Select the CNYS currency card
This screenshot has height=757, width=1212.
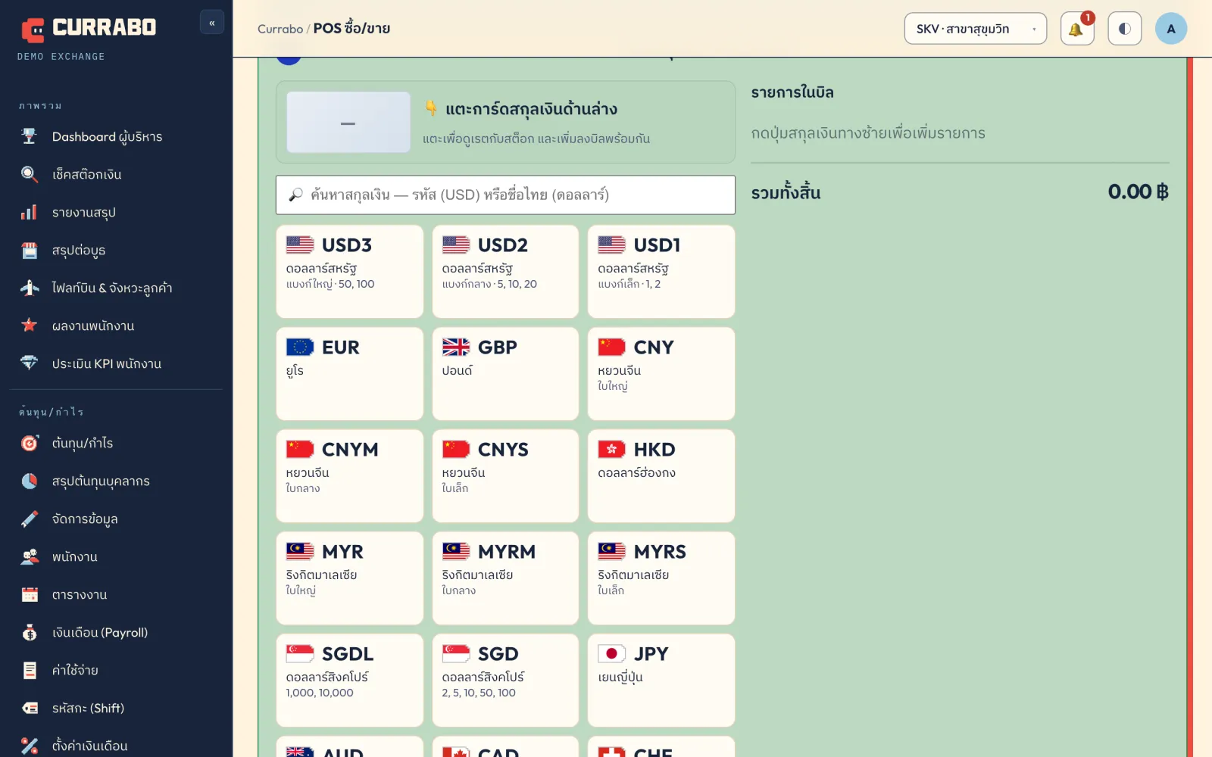coord(505,475)
